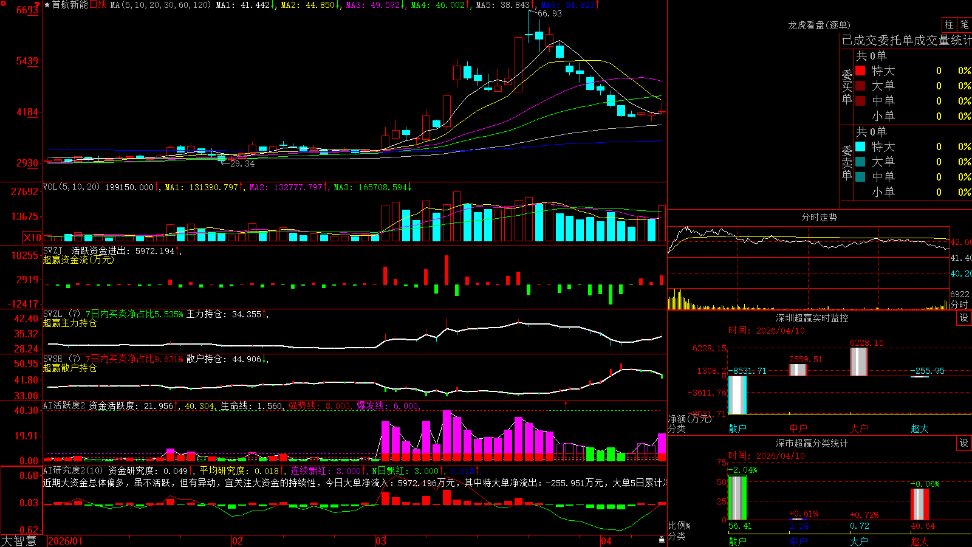Screen dimensions: 972x547
Task: Click the lock icon below the chart
Action: pos(662,540)
